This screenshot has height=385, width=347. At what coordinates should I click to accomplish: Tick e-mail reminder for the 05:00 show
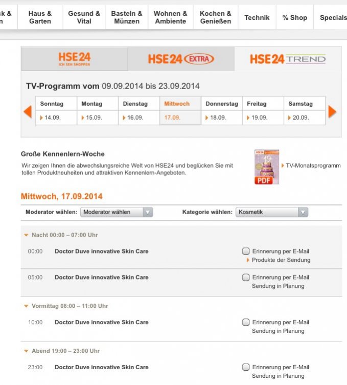[x=246, y=277]
